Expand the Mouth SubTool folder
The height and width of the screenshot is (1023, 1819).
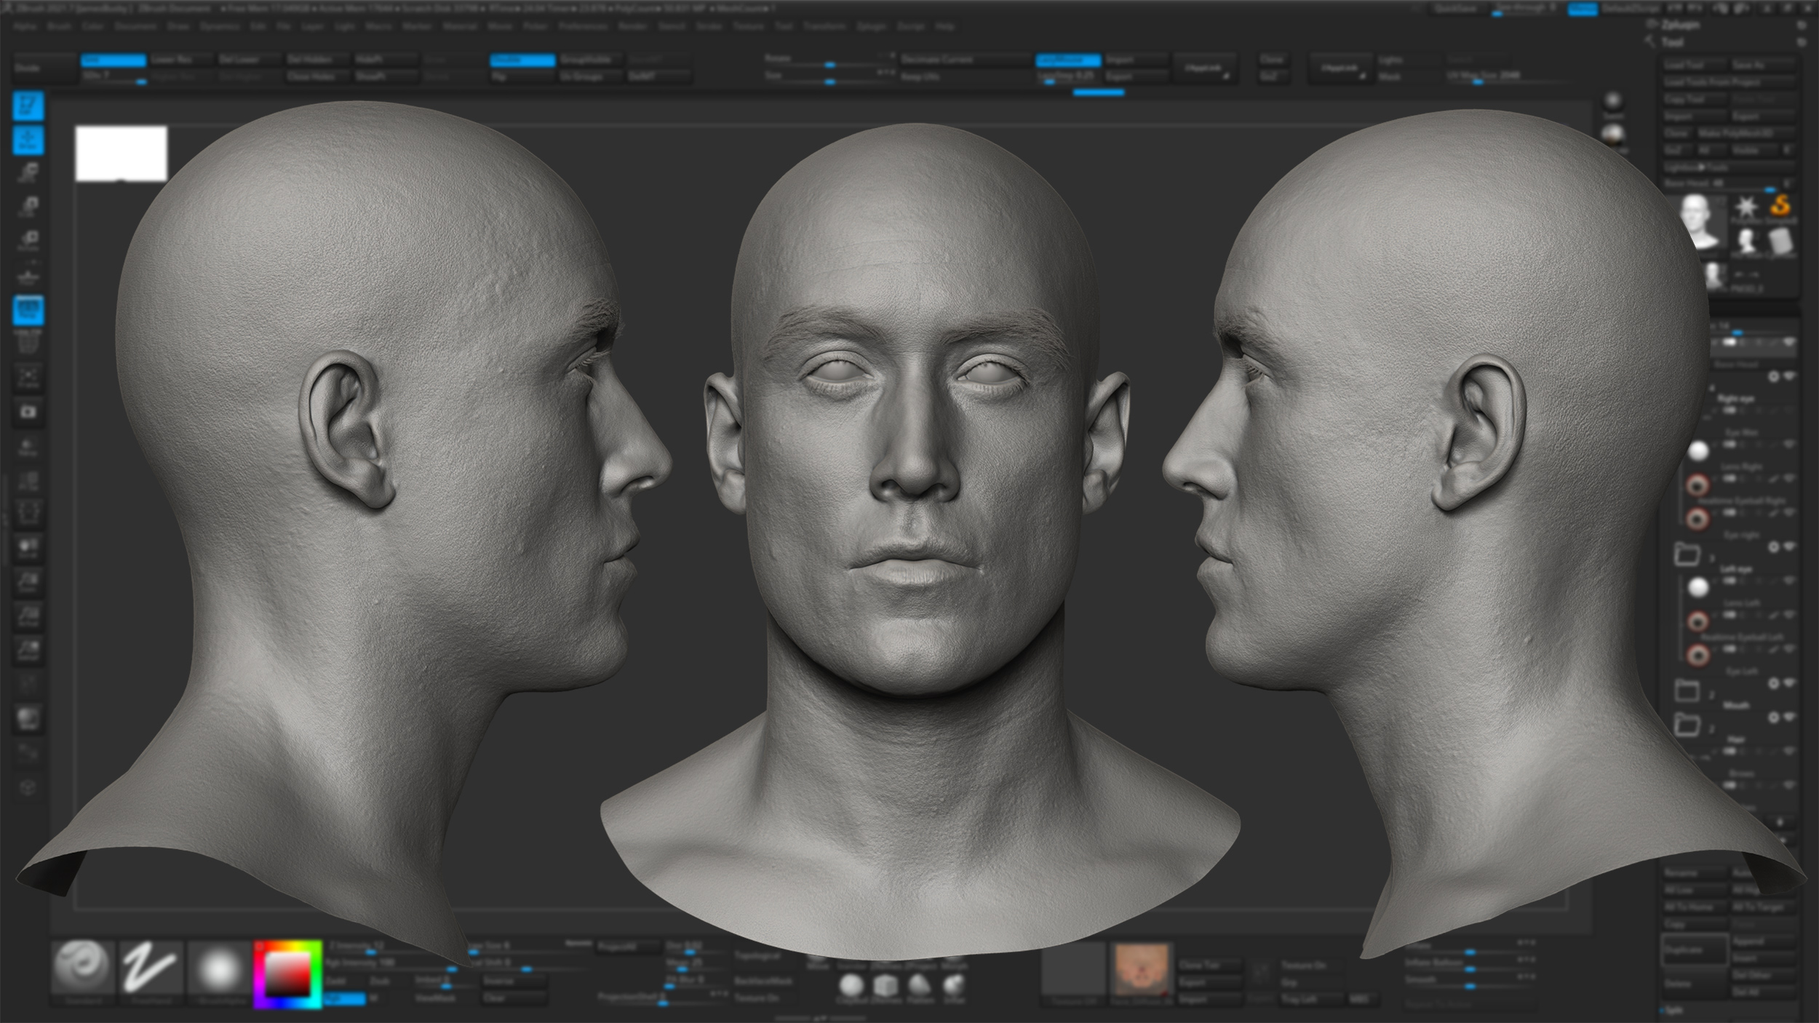(1713, 695)
